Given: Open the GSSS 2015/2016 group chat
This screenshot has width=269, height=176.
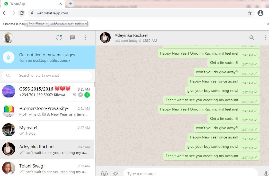Looking at the screenshot, I should pos(47,92).
